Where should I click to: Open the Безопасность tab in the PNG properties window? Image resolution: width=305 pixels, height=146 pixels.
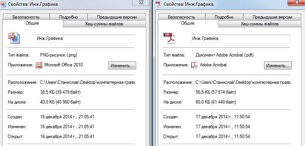pos(26,17)
